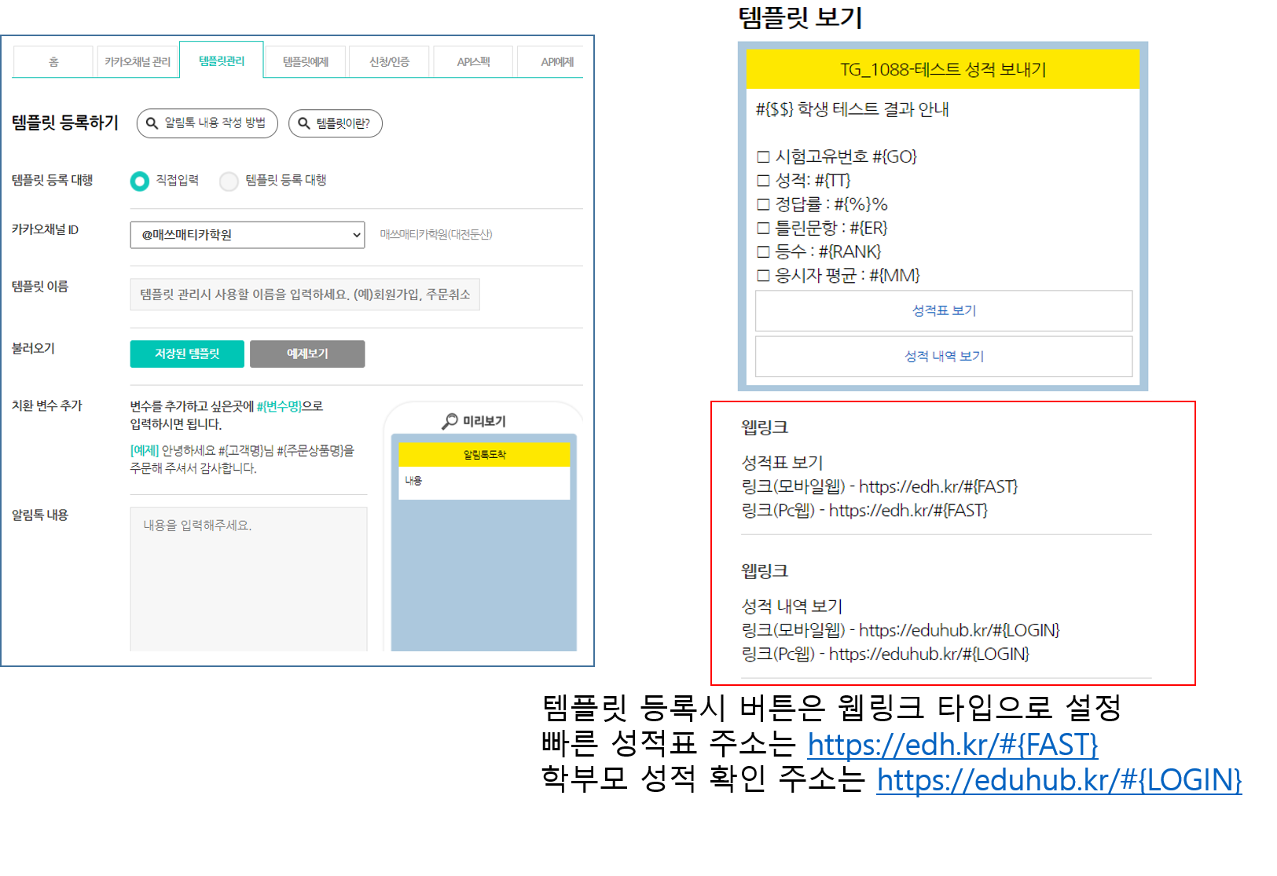Viewport: 1277px width, 876px height.
Task: Click the 알림톡 내용 text area
Action: point(248,579)
